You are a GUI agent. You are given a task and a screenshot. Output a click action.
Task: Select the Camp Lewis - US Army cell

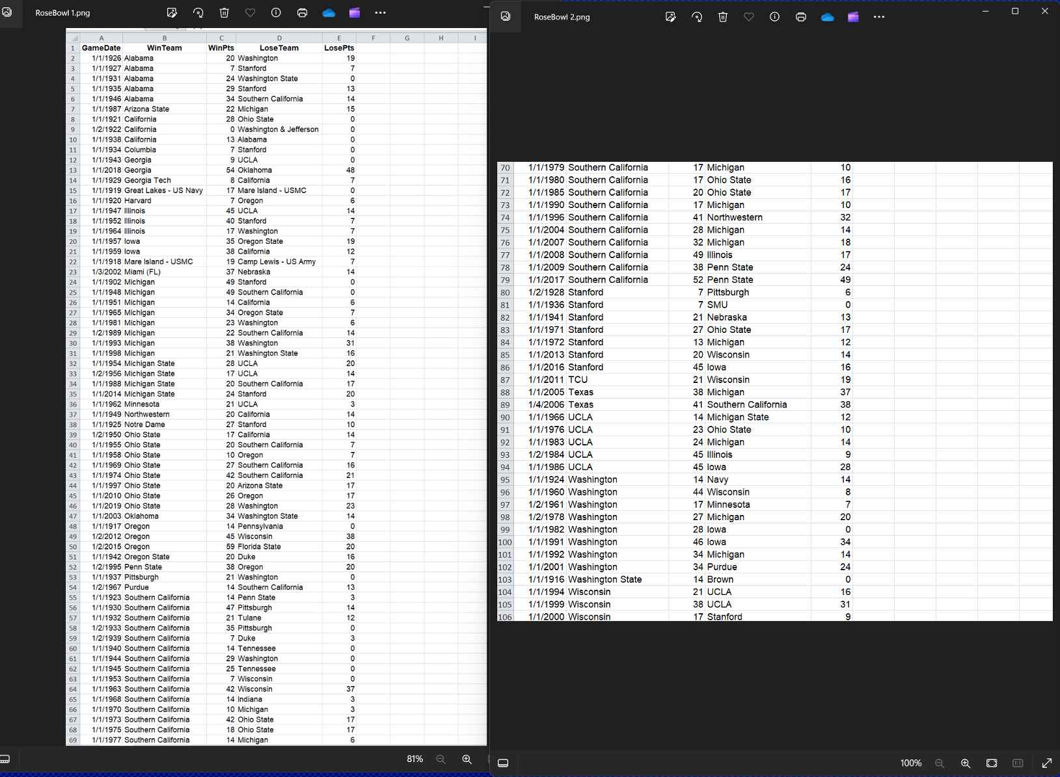(279, 262)
